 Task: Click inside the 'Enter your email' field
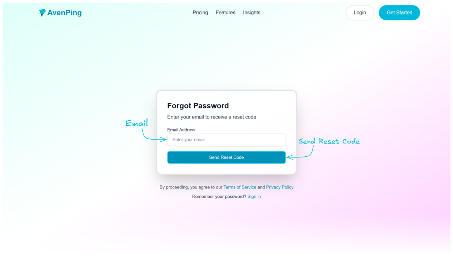click(x=226, y=140)
